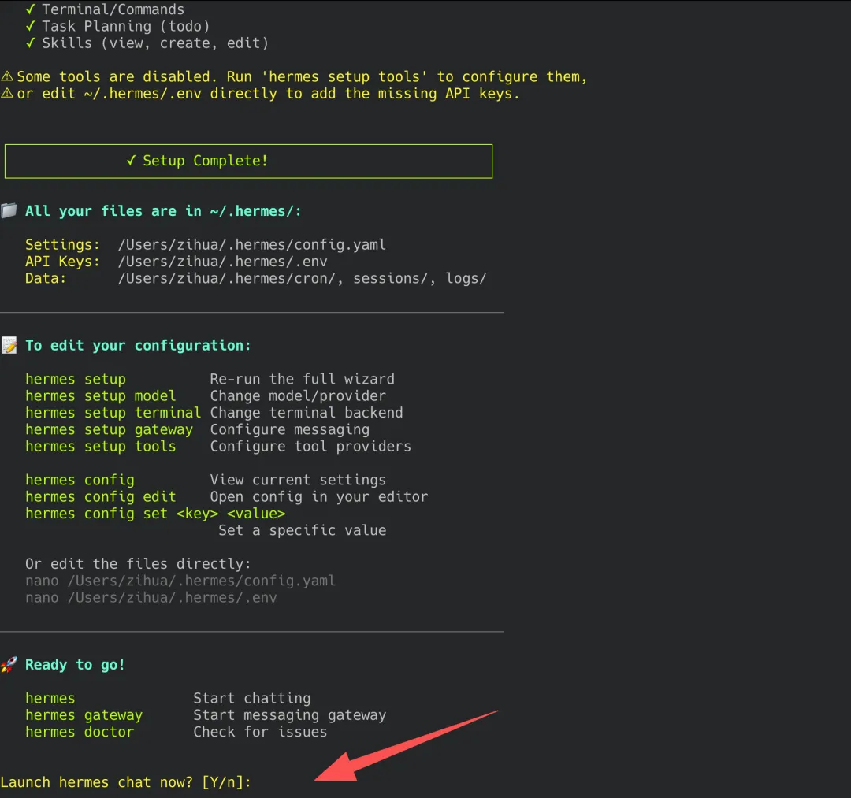Click the 'Set a specific value' description
851x798 pixels.
click(x=303, y=530)
